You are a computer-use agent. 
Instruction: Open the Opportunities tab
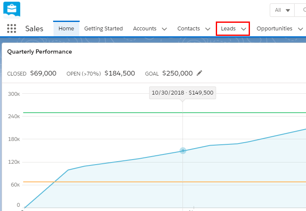pos(274,29)
